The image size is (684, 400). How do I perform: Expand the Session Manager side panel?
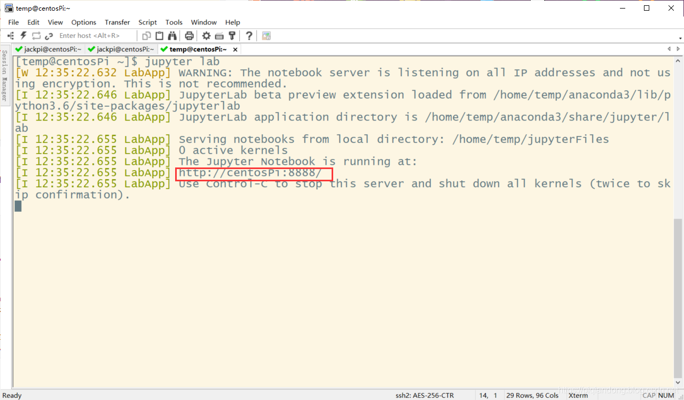4,75
